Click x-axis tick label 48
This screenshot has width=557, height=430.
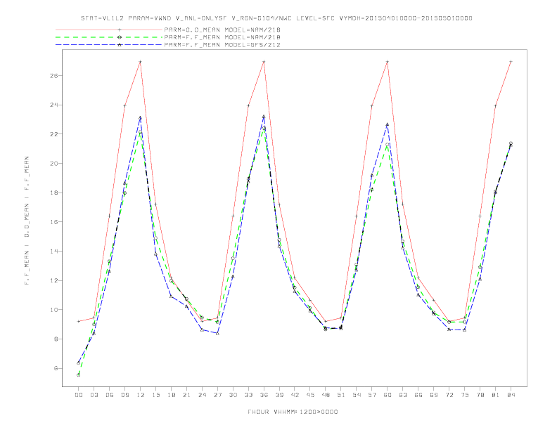326,395
